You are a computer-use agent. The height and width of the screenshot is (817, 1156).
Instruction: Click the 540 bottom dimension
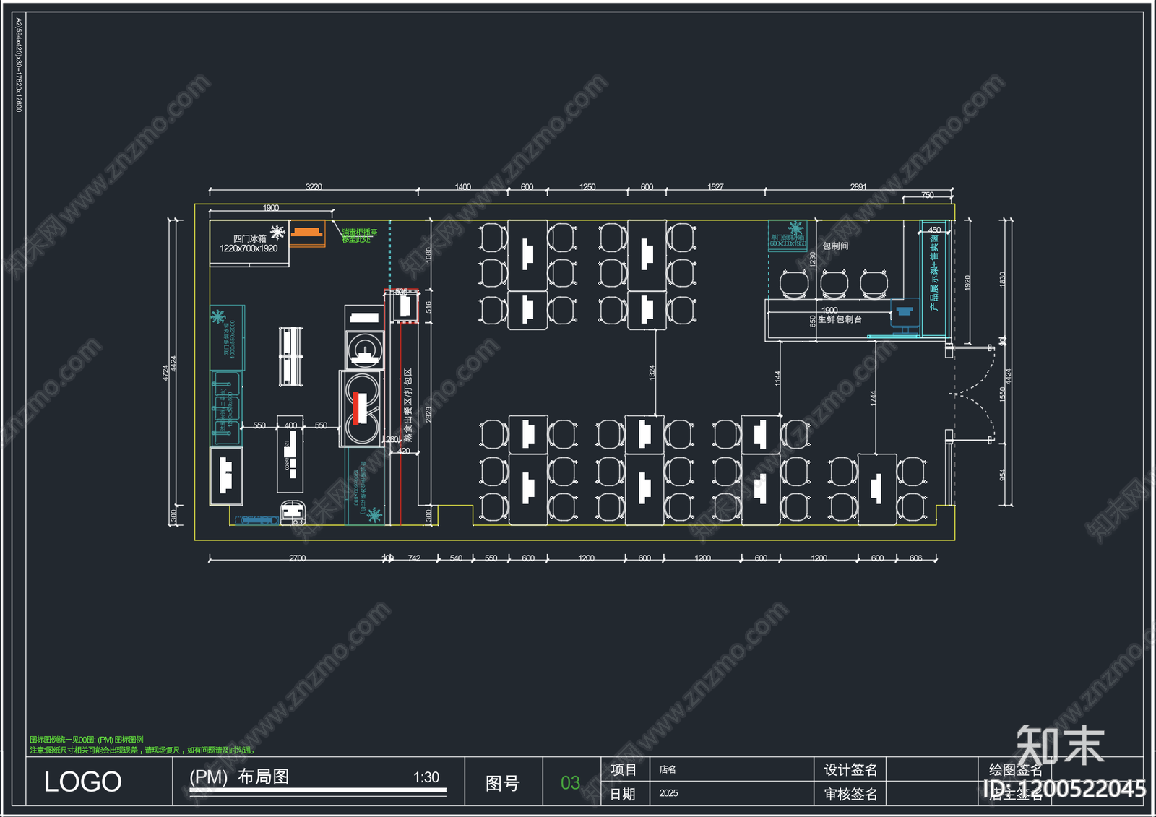(456, 558)
